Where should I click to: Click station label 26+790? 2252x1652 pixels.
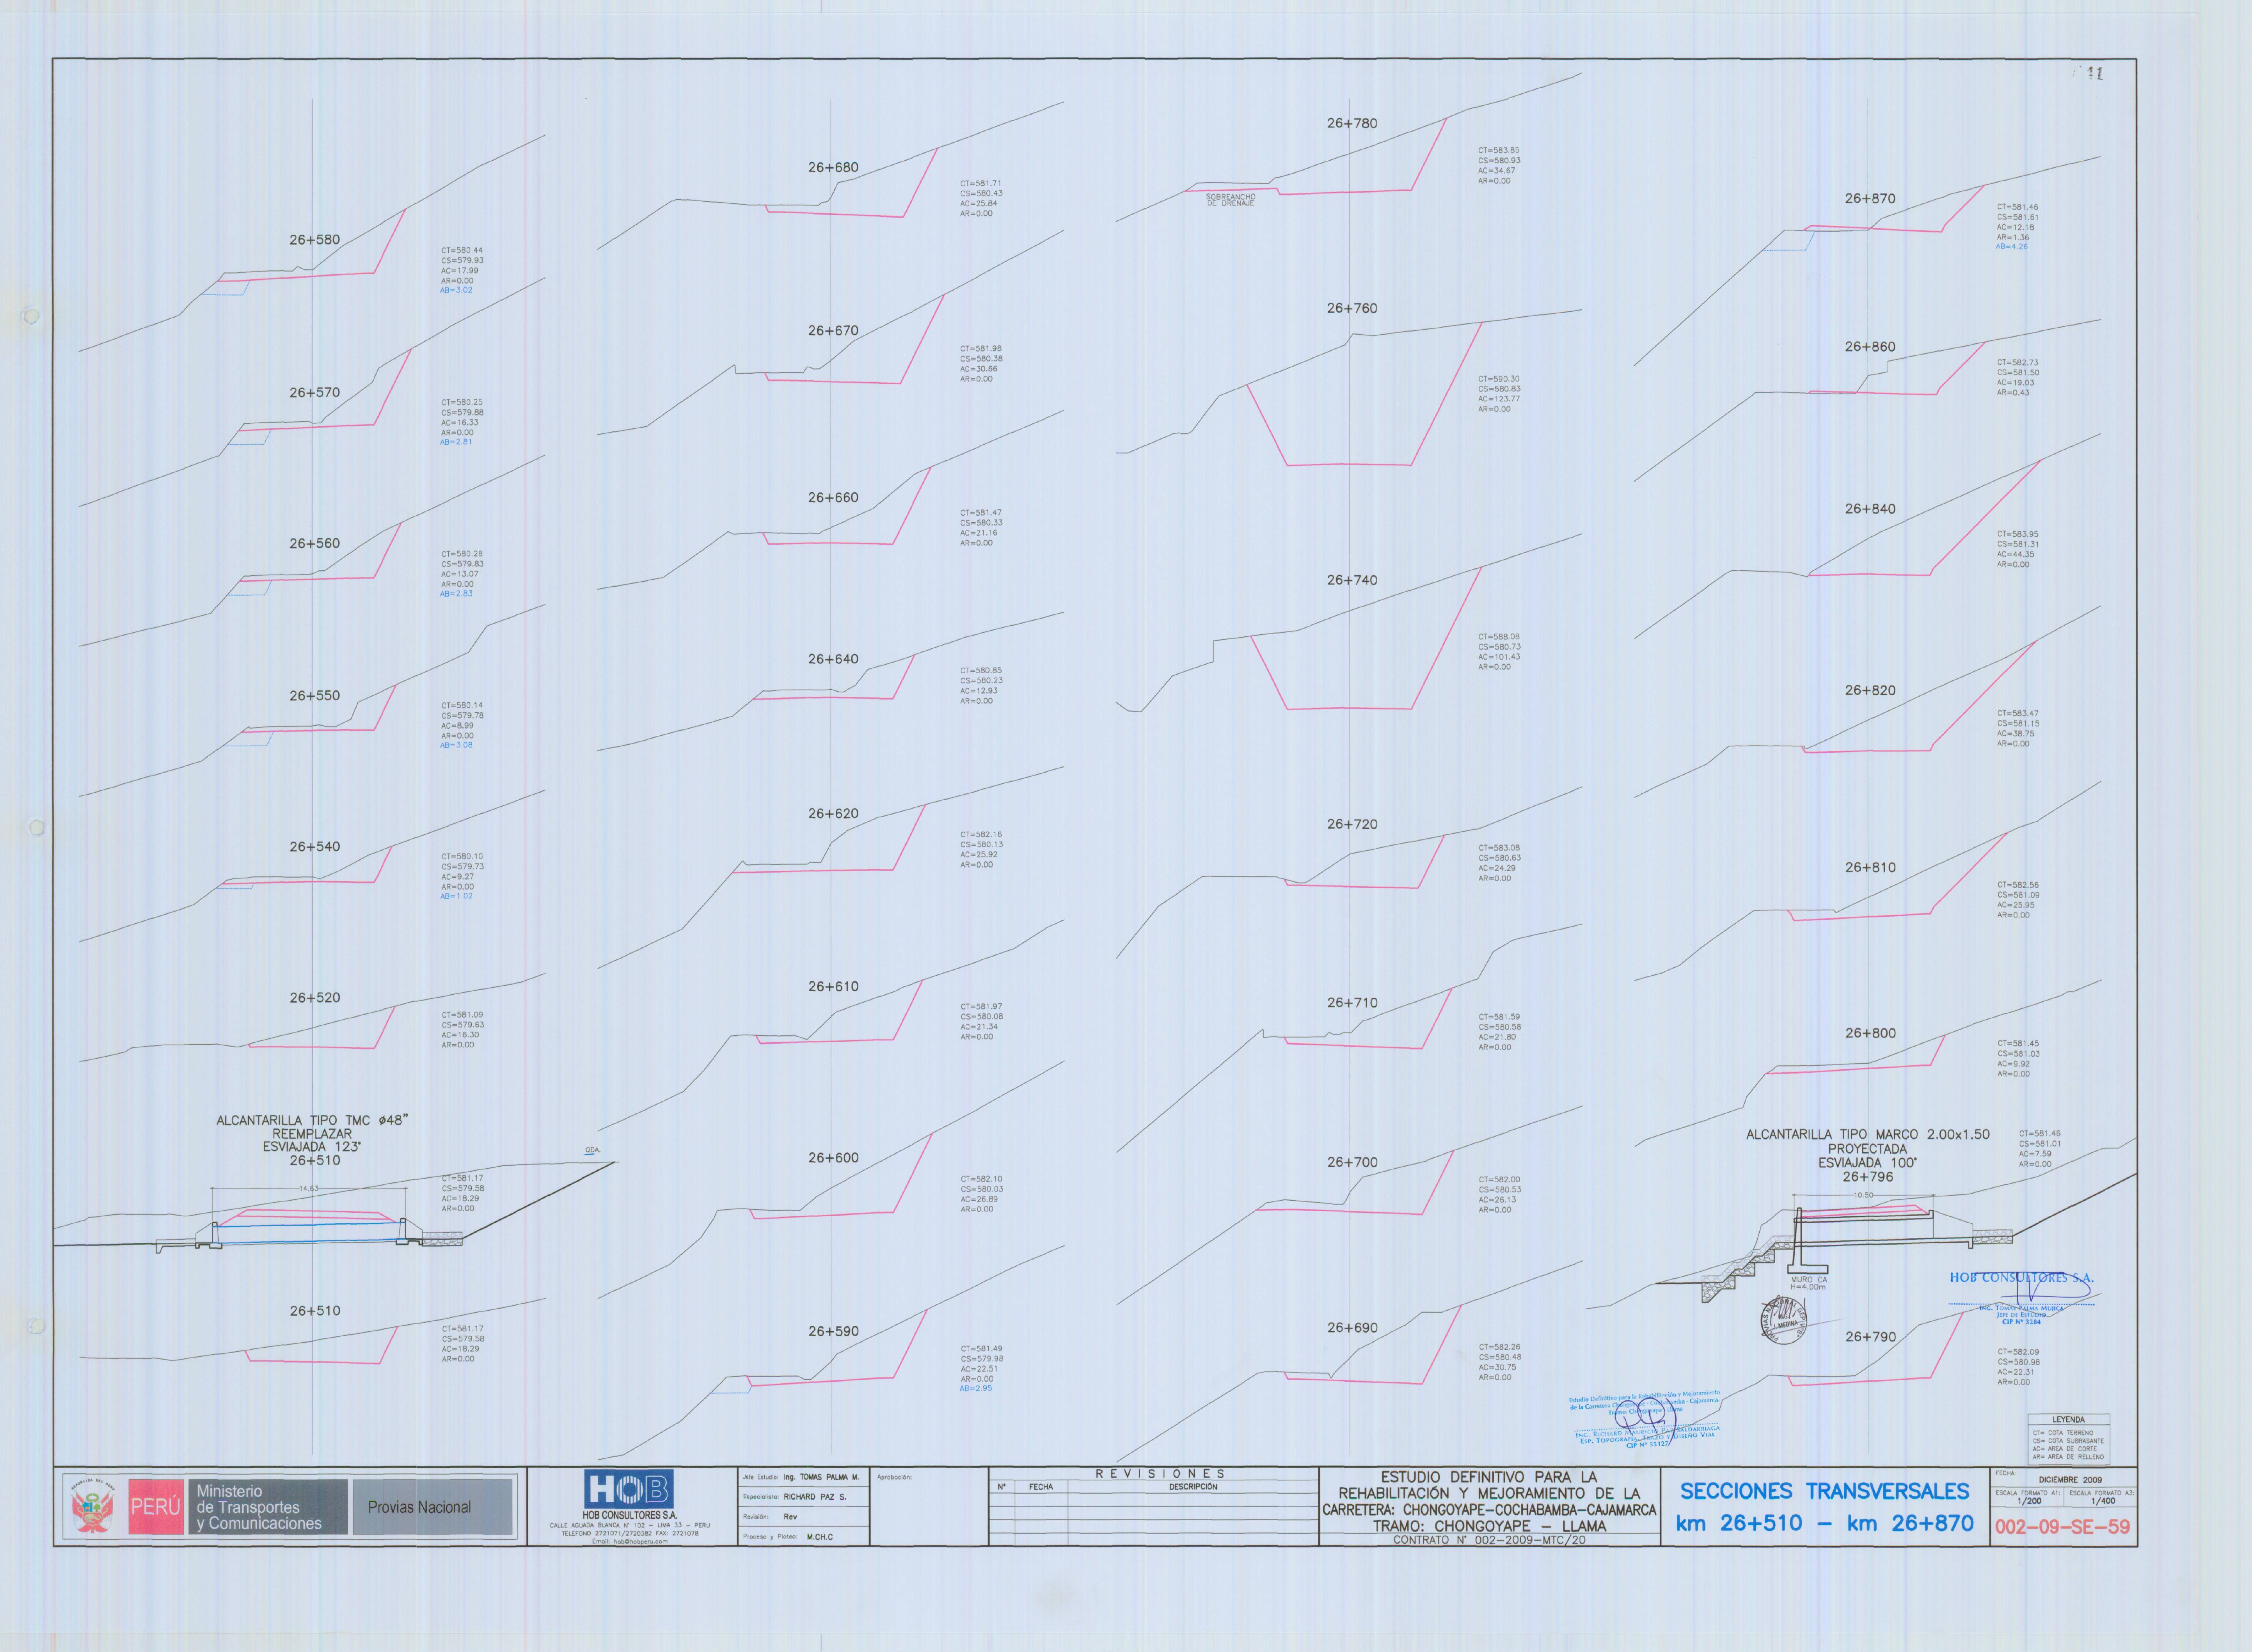(x=1870, y=1337)
